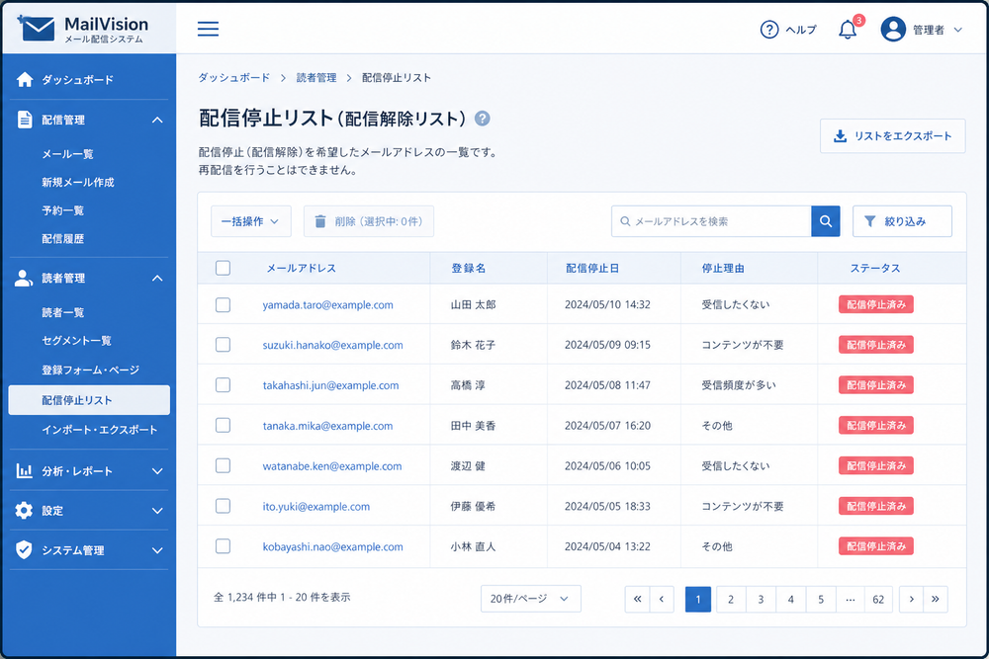Collapse the 読者管理 section chevron
This screenshot has width=989, height=659.
click(157, 278)
